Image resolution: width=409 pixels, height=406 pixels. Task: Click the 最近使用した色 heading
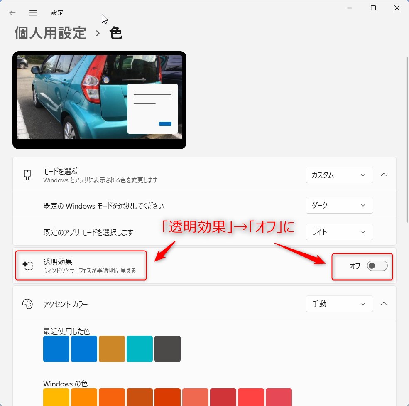(66, 331)
